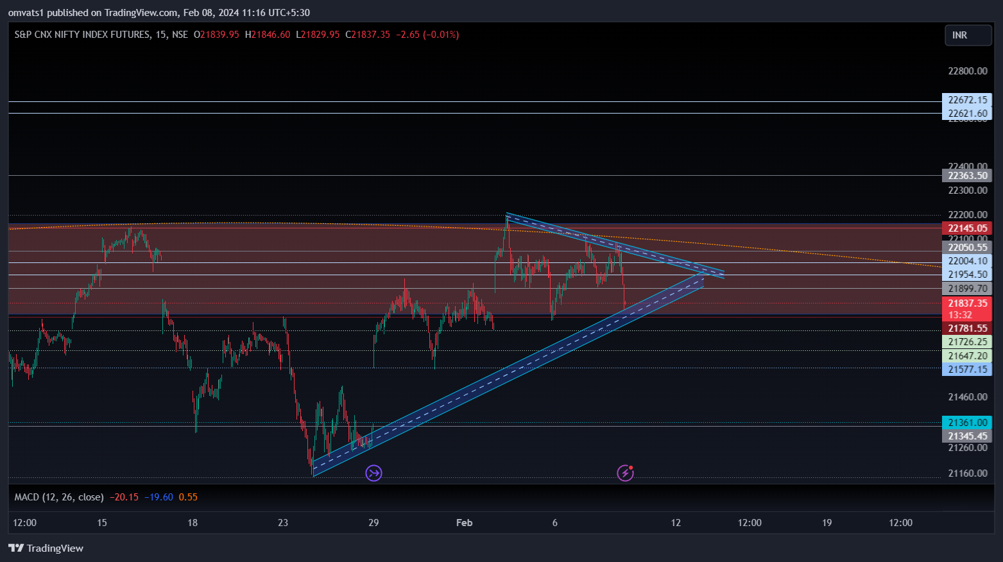
Task: Click the 23 date label on time axis
Action: (x=283, y=523)
